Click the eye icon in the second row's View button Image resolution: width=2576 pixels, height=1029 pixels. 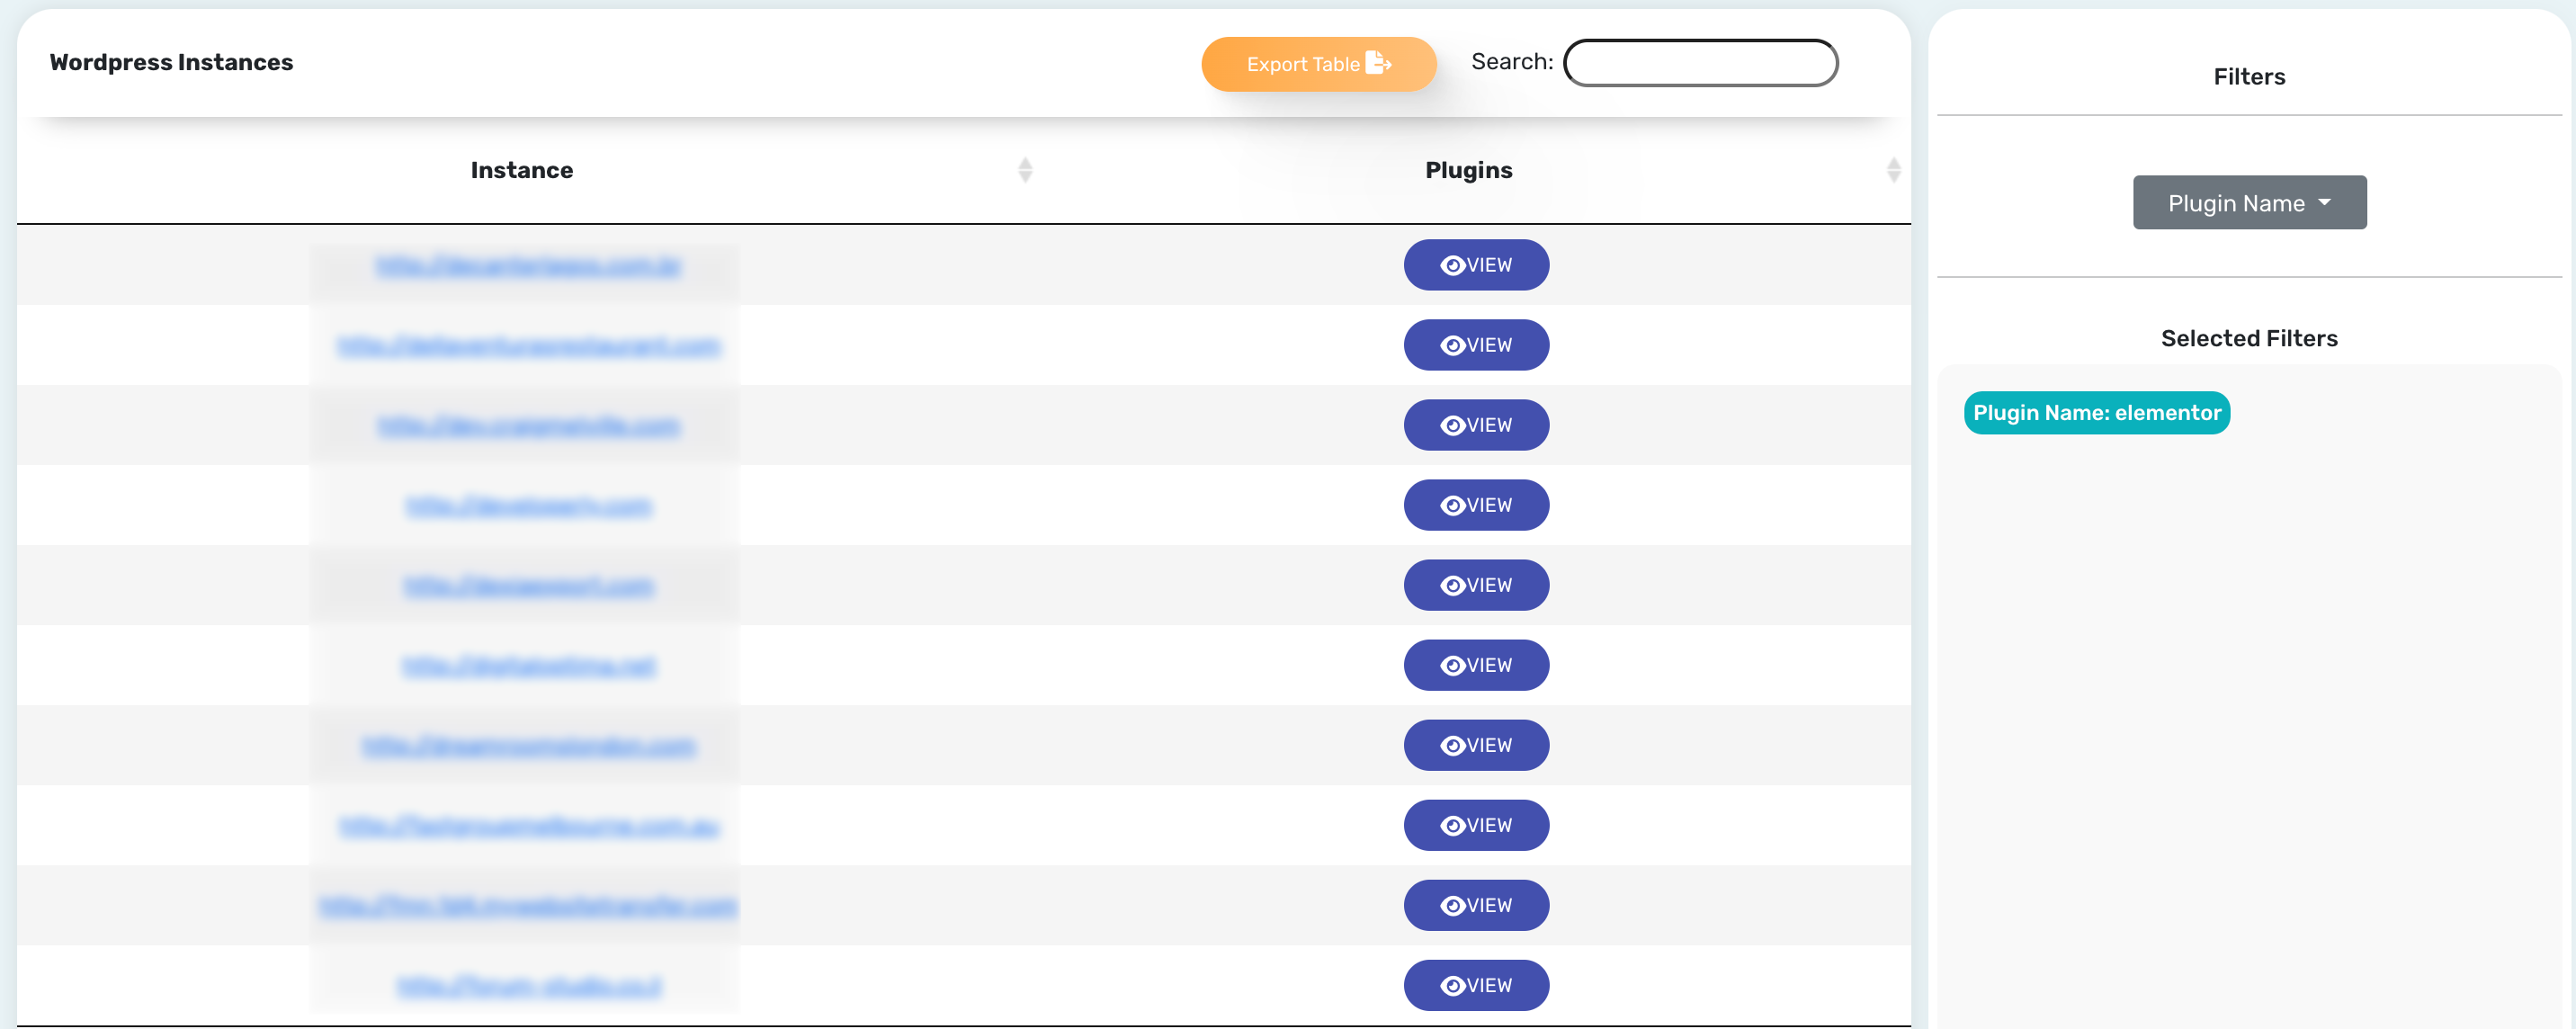click(1452, 346)
